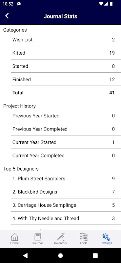The height and width of the screenshot is (263, 121).
Task: Tap Android back navigation triangle
Action: pyautogui.click(x=25, y=255)
